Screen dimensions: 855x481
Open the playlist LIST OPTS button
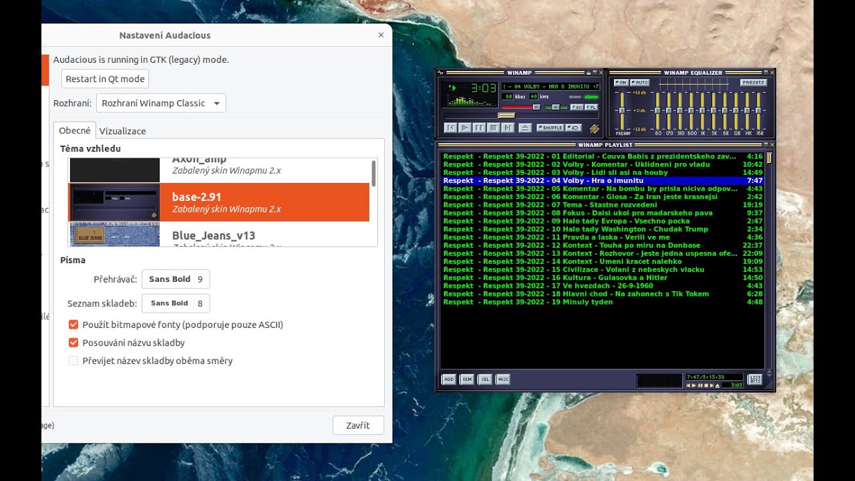click(755, 379)
